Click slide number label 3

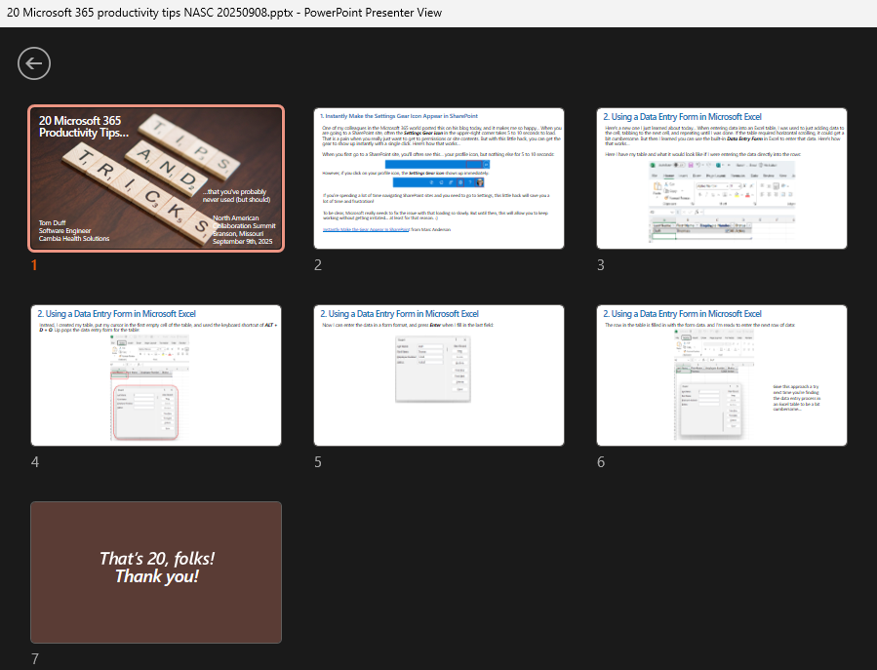pos(601,265)
